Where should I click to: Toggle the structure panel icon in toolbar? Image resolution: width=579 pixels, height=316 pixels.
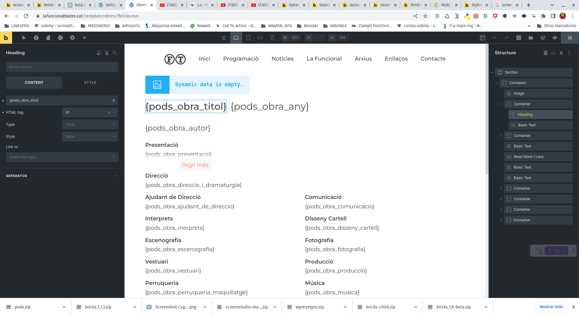[x=519, y=38]
